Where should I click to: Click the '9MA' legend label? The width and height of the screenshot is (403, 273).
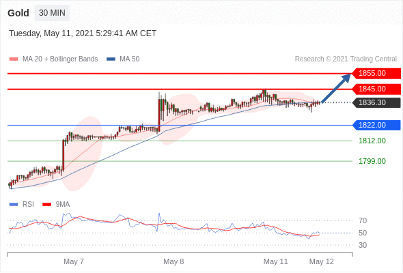(x=63, y=205)
